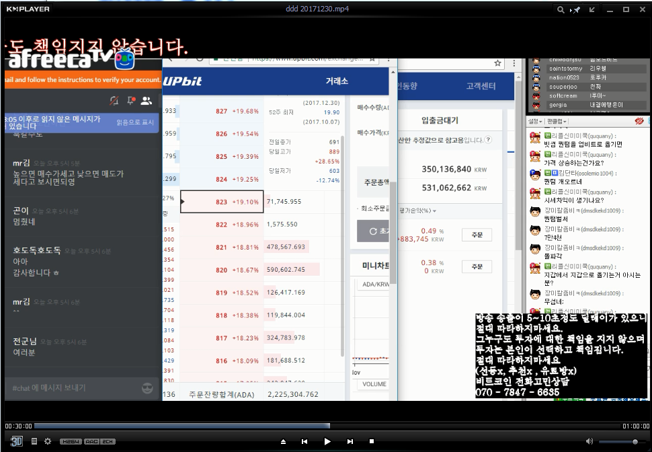Select order book price 827 row
The width and height of the screenshot is (652, 452).
(222, 111)
